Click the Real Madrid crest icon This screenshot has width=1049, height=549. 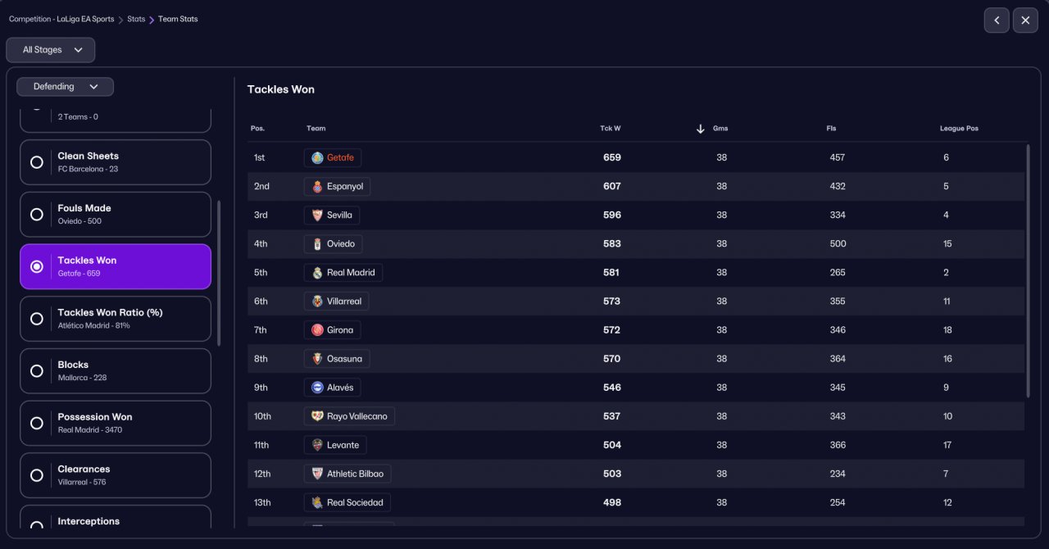[317, 273]
